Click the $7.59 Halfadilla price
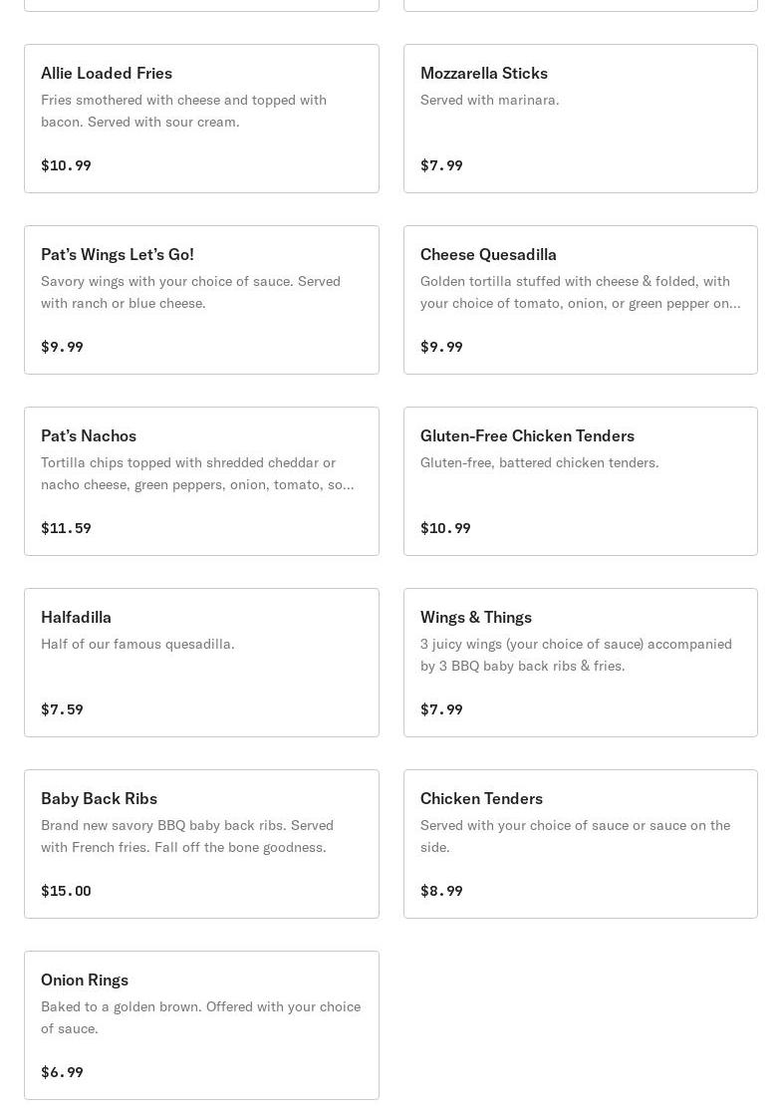The width and height of the screenshot is (782, 1120). click(62, 710)
